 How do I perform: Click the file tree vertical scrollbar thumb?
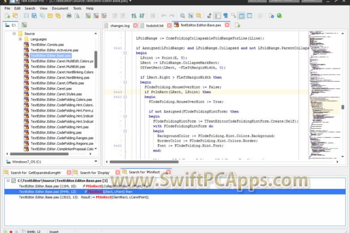(96, 60)
